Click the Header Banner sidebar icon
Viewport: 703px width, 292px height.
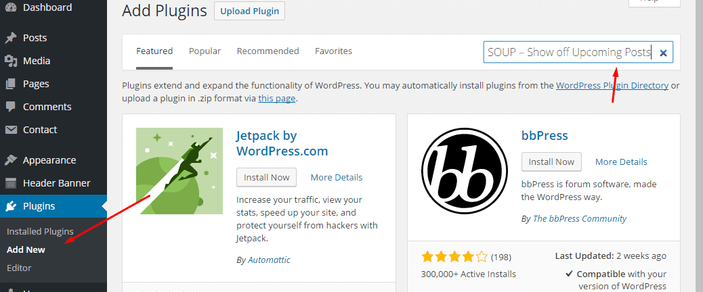tap(11, 183)
